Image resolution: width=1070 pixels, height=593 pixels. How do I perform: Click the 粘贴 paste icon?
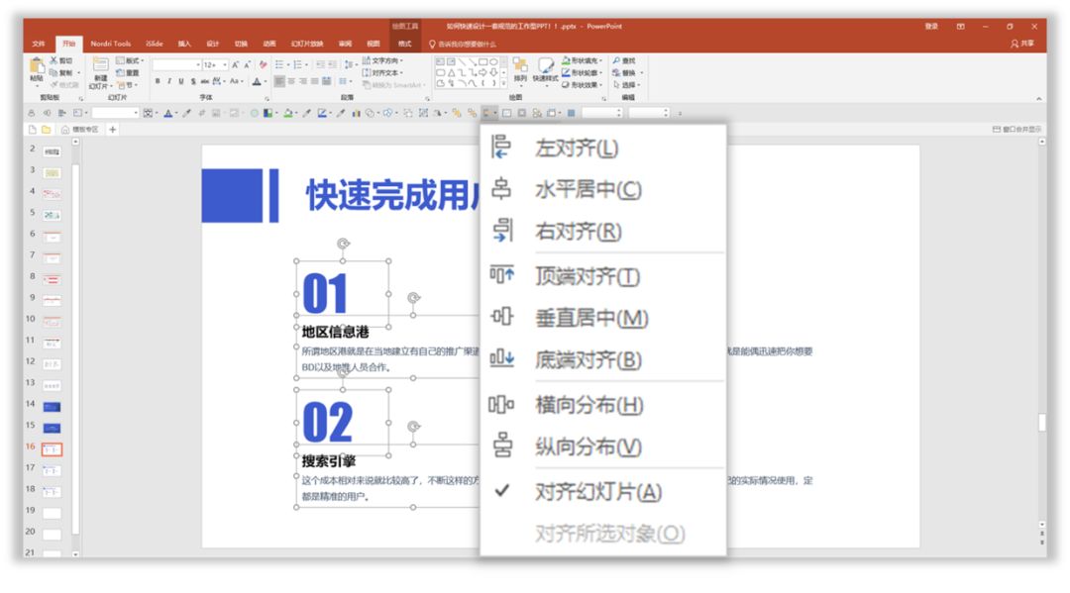pyautogui.click(x=37, y=66)
